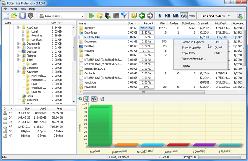Select Remove From List in context menu

(x=201, y=59)
